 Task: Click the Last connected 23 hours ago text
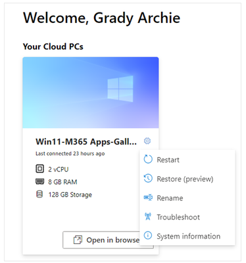click(x=70, y=154)
